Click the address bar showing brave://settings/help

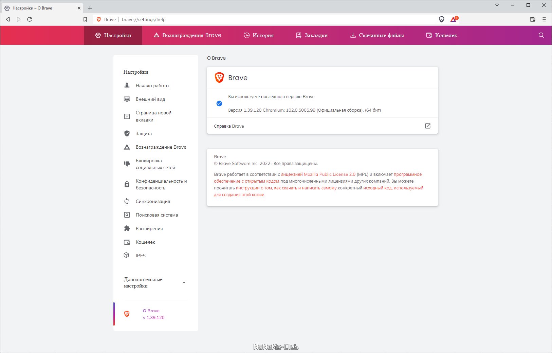pos(265,19)
